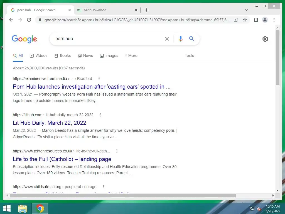285x214 pixels.
Task: Click the Google logo
Action: (x=24, y=39)
